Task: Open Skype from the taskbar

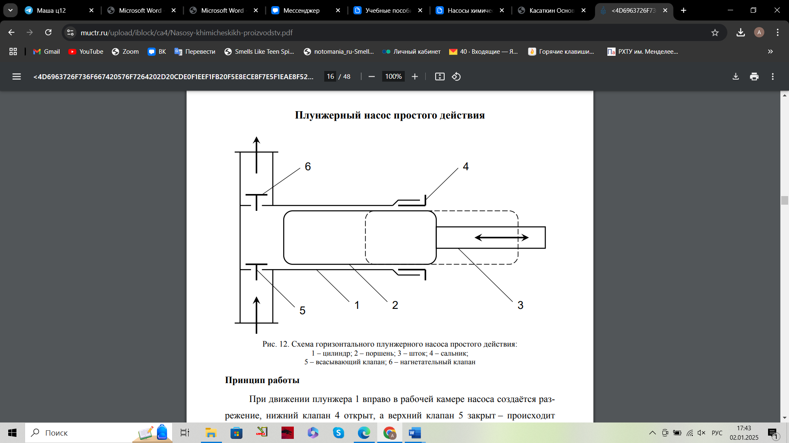Action: click(x=338, y=433)
